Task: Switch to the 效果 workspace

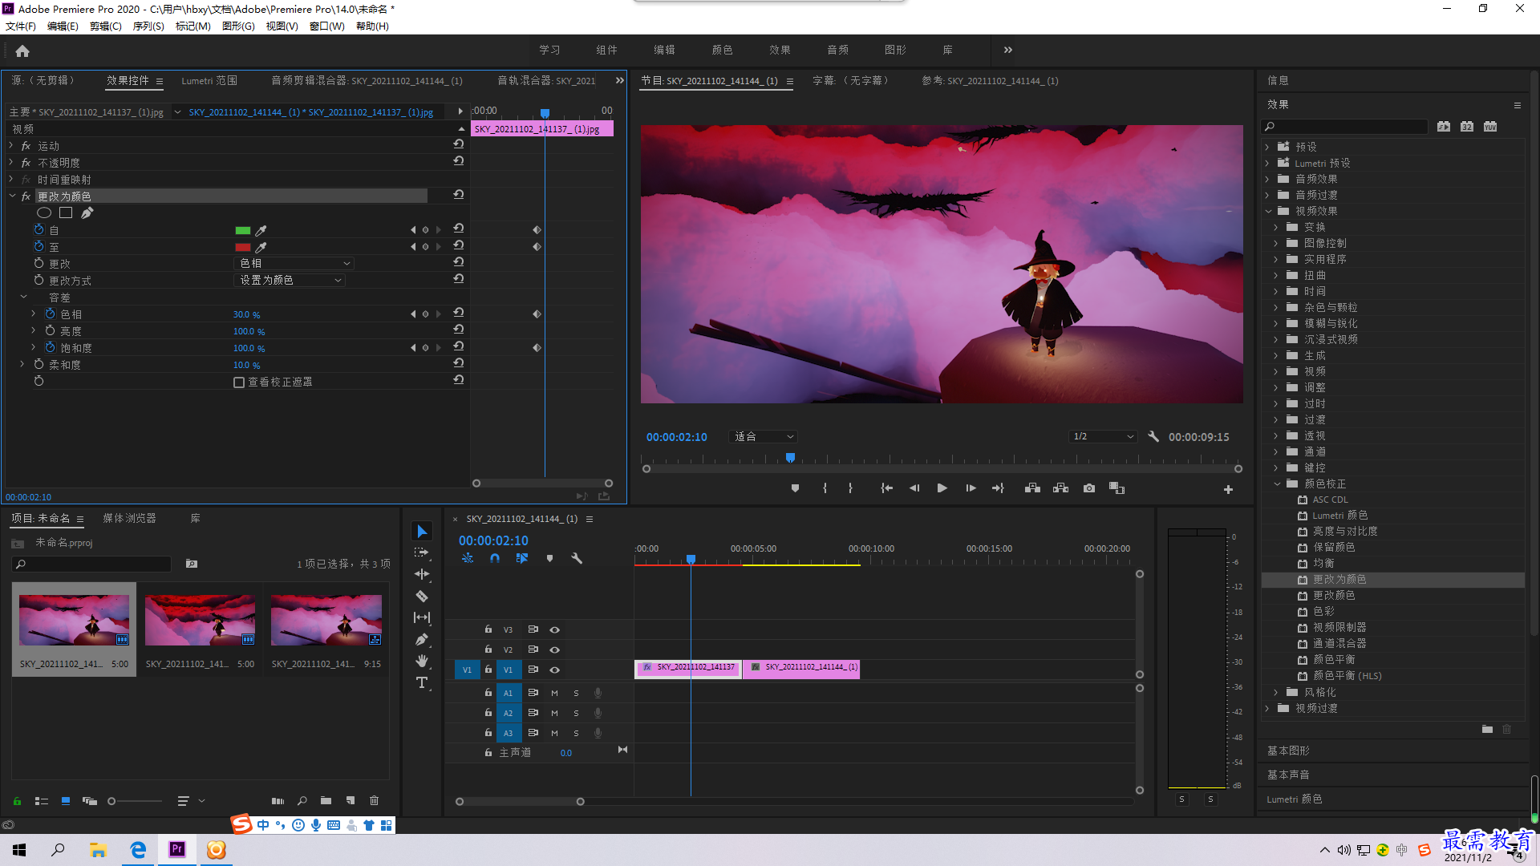Action: point(780,51)
